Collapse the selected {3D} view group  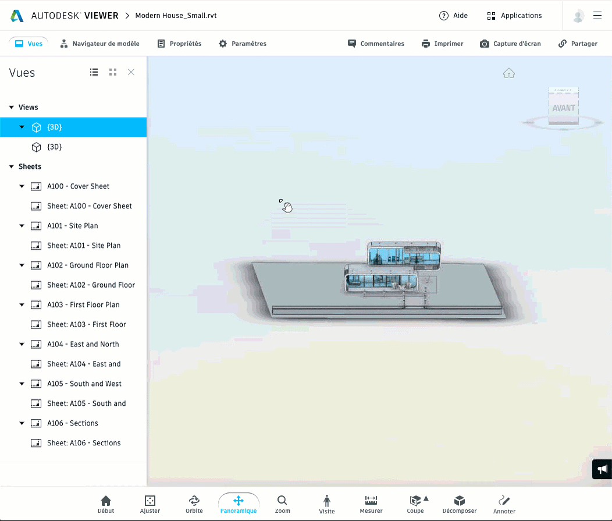(x=22, y=127)
